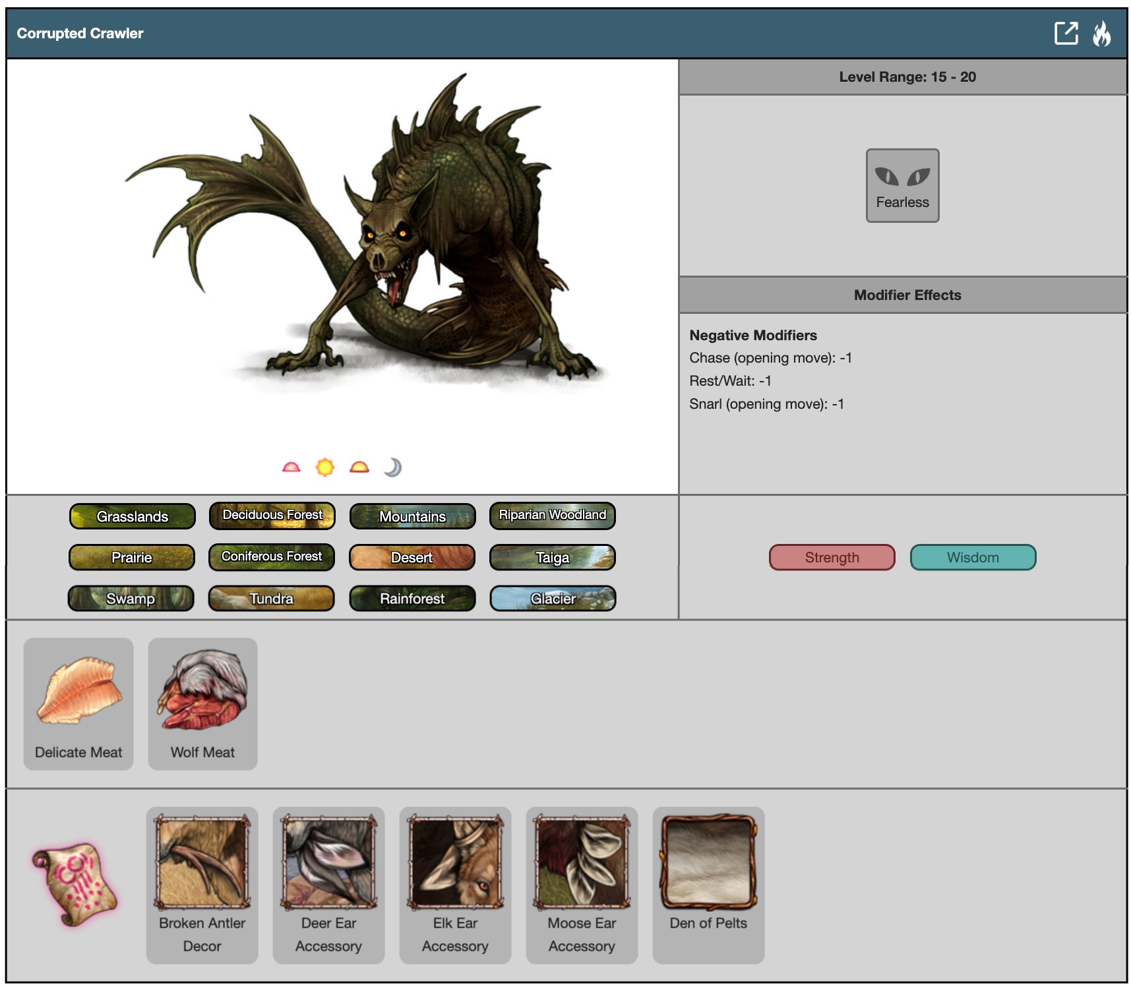Open the external link icon in header

1066,33
